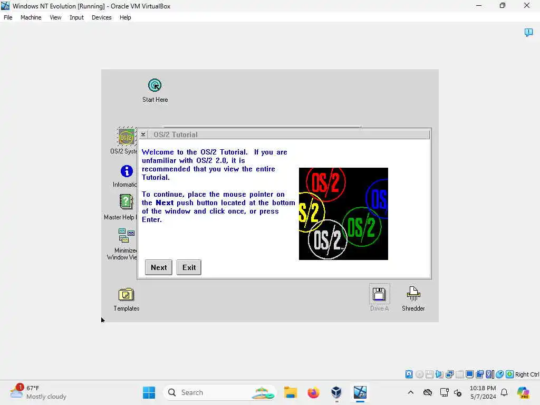The image size is (540, 405).
Task: Click the shared folders status icon
Action: point(479,374)
